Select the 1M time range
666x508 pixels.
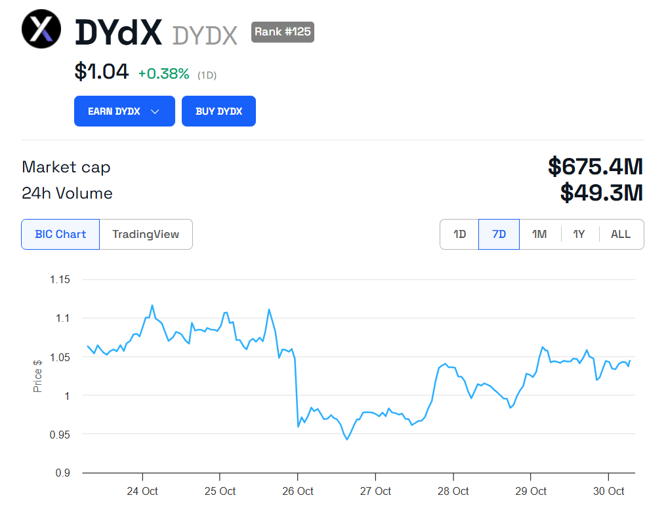click(539, 234)
